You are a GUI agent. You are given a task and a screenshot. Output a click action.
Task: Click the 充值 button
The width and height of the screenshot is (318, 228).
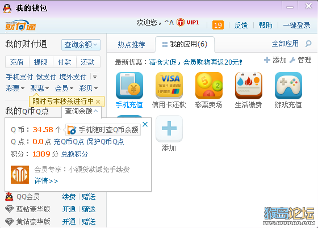click(x=17, y=62)
